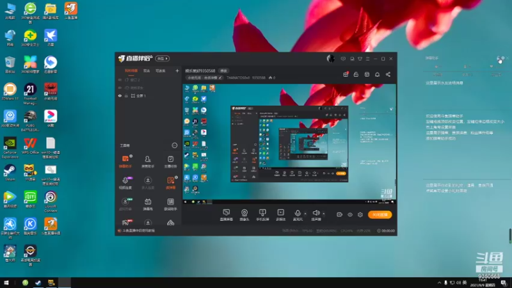The height and width of the screenshot is (288, 512).
Task: Open the 360 browser desktop shortcut
Action: pyautogui.click(x=30, y=12)
